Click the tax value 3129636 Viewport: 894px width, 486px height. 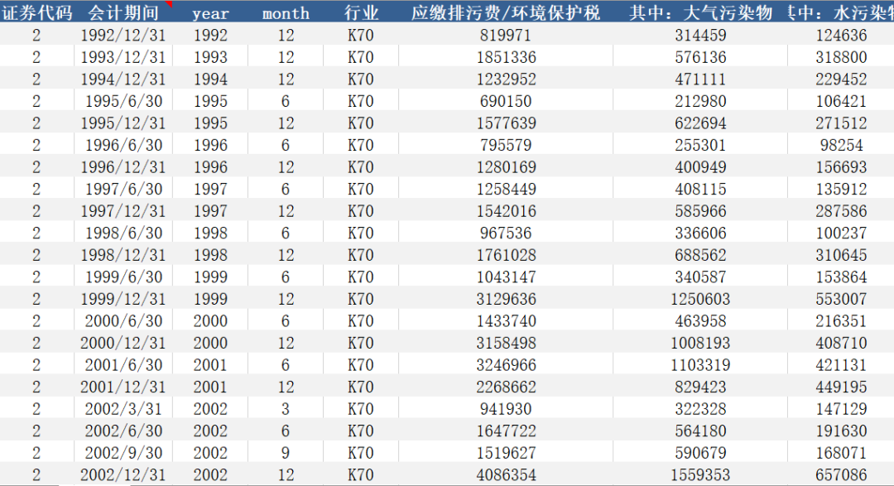(x=507, y=299)
